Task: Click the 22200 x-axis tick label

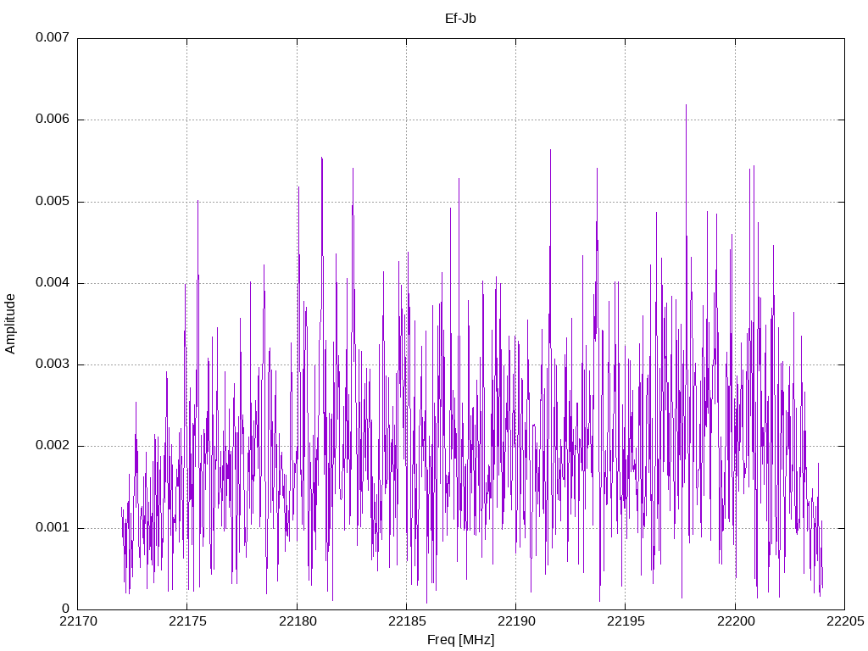Action: 736,621
